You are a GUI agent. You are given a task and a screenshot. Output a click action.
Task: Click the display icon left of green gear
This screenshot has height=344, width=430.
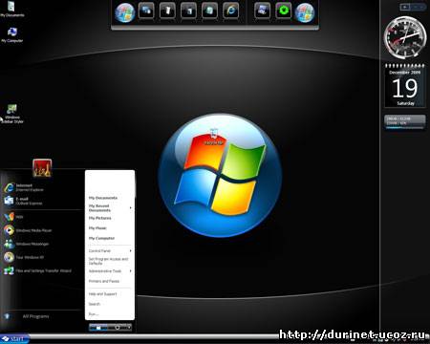[x=262, y=11]
